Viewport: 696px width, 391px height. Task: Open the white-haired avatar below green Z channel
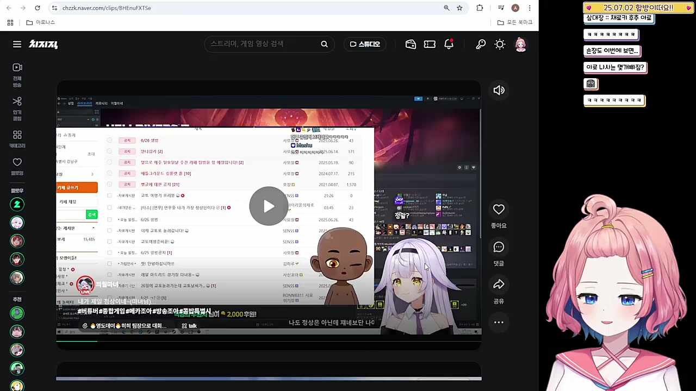coord(17,223)
